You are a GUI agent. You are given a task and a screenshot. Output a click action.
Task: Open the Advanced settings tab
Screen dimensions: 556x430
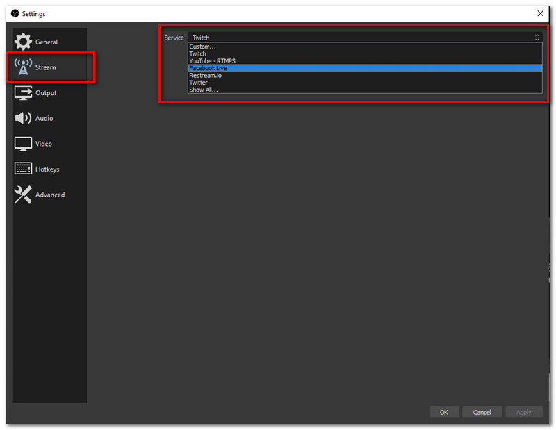coord(49,195)
